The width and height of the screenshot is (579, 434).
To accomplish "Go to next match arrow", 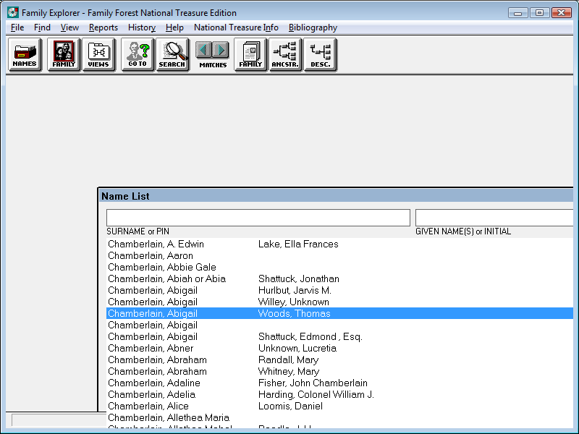I will click(221, 50).
